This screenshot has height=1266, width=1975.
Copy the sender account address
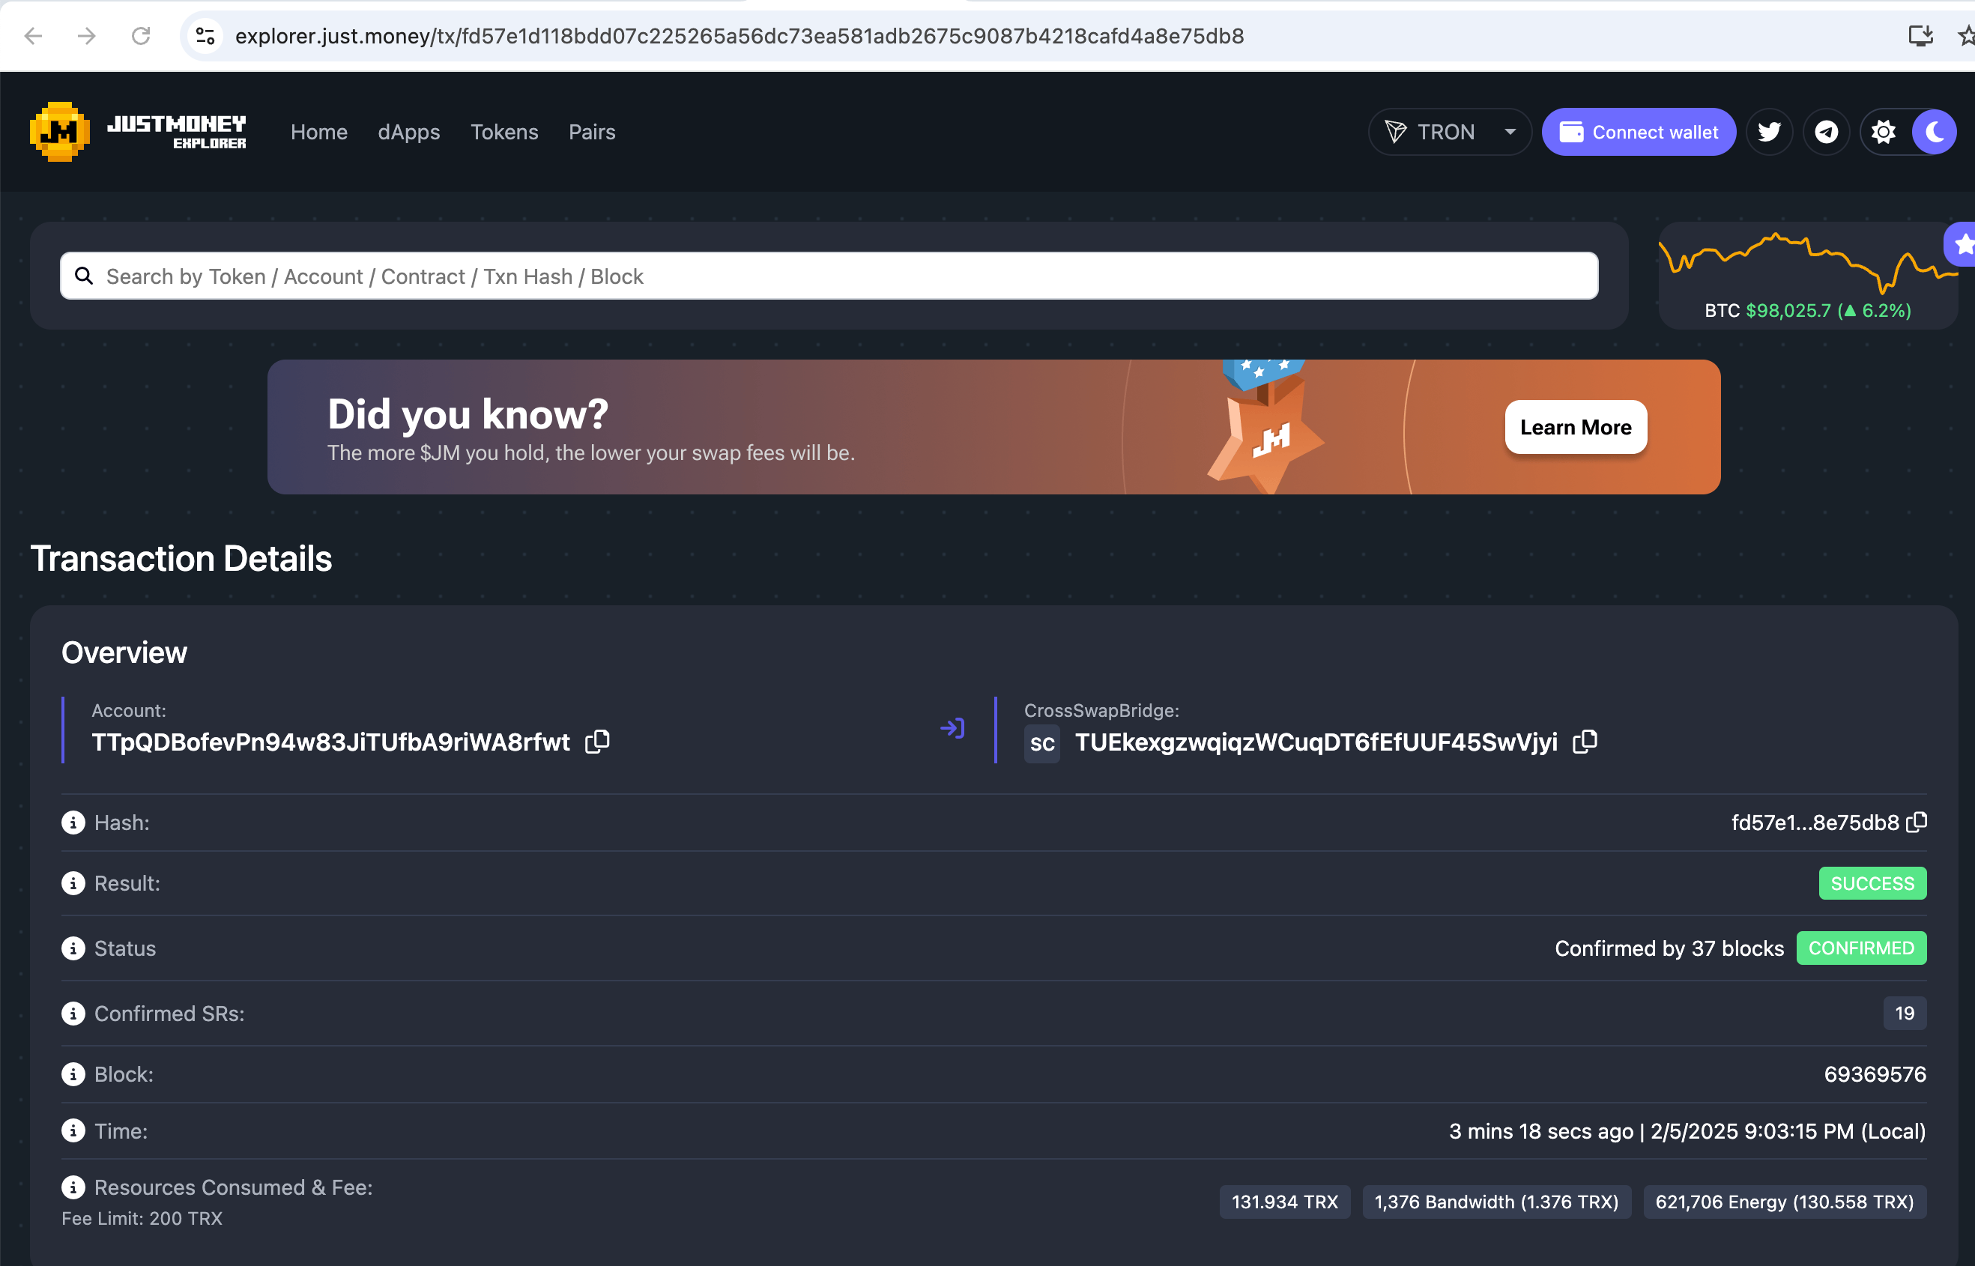pyautogui.click(x=598, y=742)
